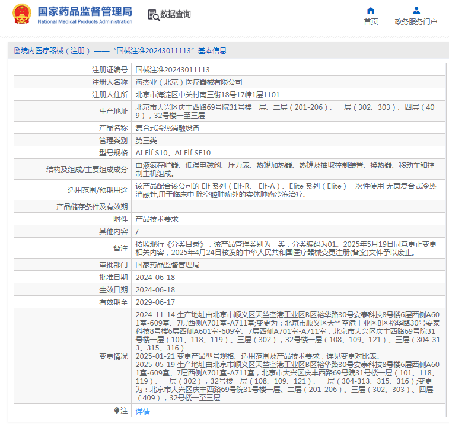Click the 注册人住所 field label
This screenshot has height=424, width=449.
[110, 95]
